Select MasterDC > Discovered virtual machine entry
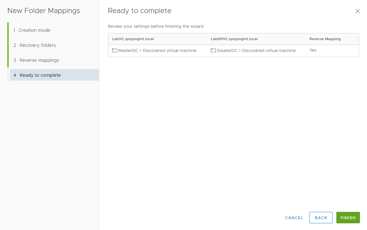Image resolution: width=367 pixels, height=230 pixels. (x=157, y=51)
